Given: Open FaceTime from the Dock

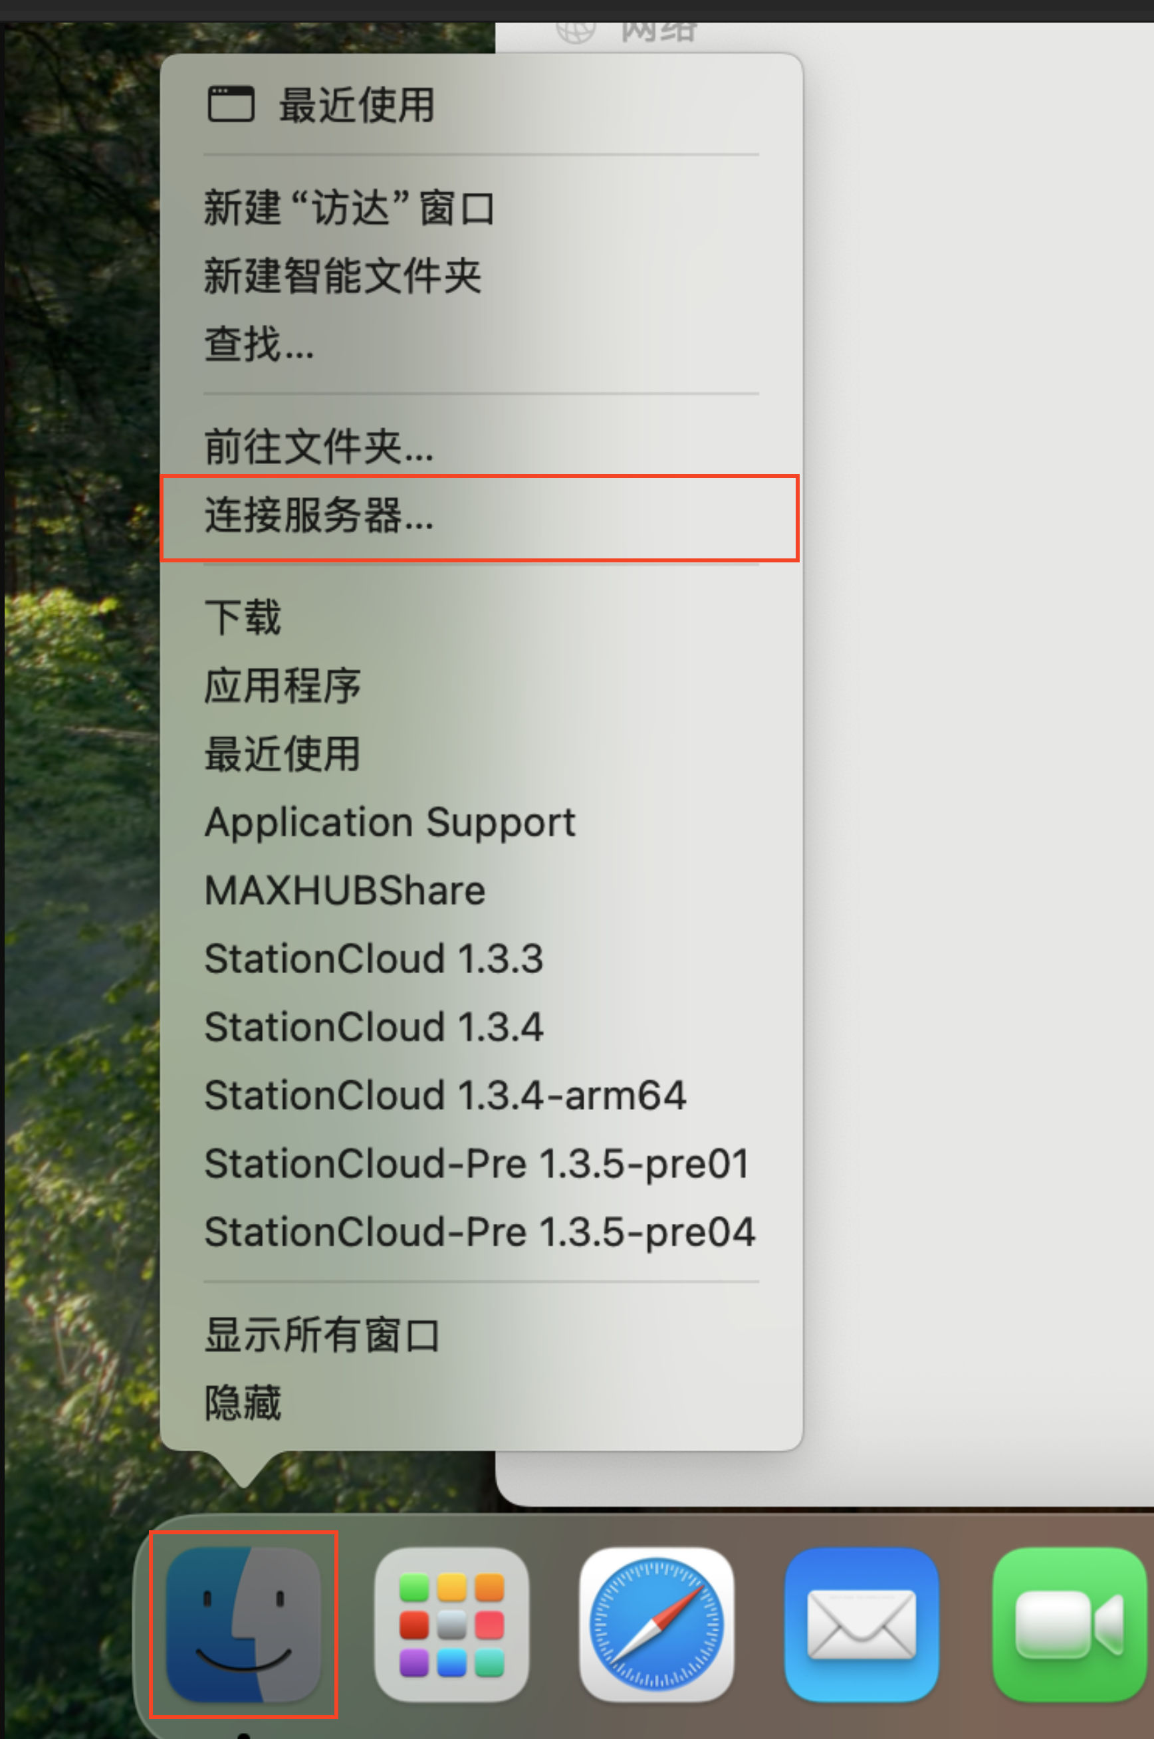Looking at the screenshot, I should [x=1069, y=1624].
